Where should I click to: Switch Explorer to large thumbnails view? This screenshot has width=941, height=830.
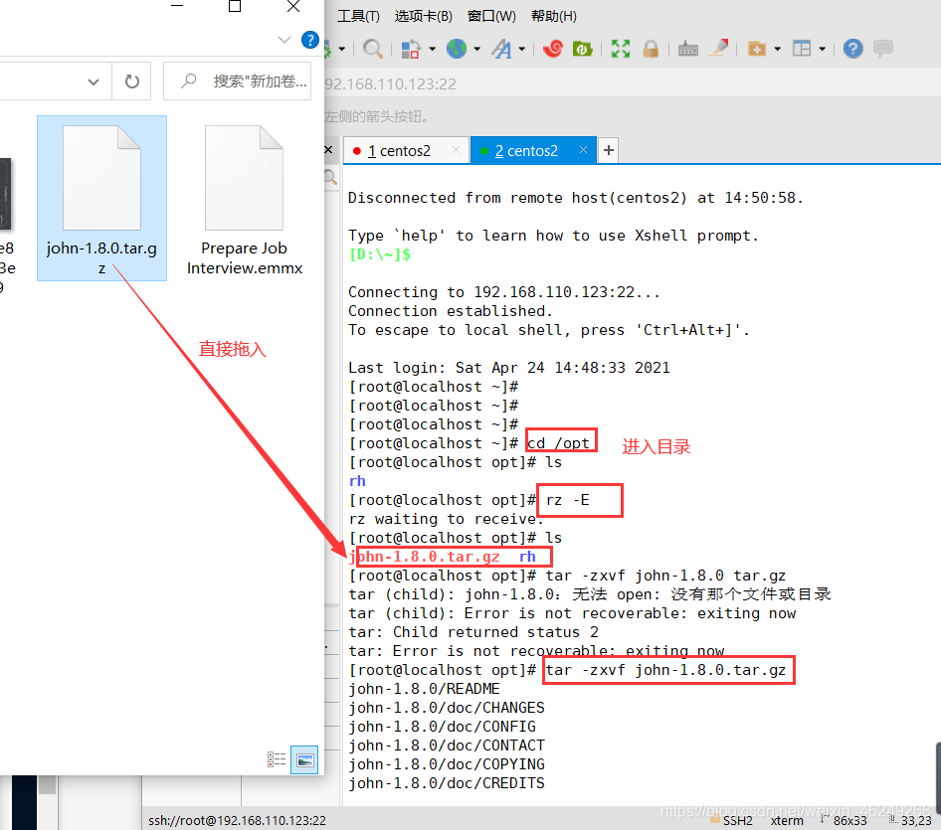coord(304,759)
